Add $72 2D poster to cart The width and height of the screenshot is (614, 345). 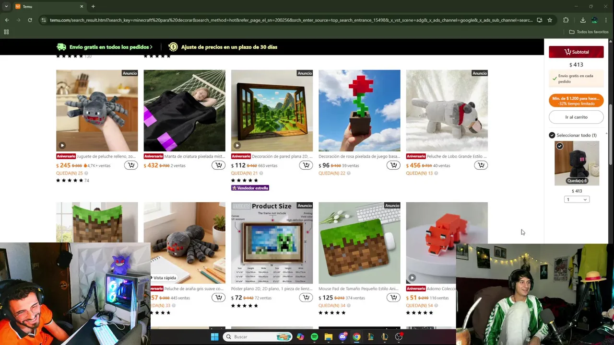click(x=306, y=298)
